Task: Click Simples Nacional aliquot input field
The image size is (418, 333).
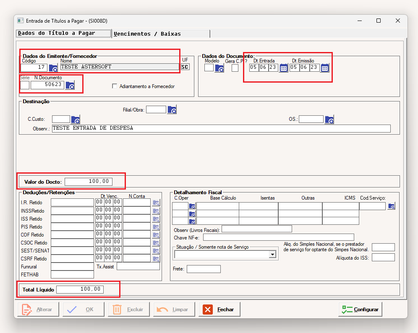Action: click(383, 247)
